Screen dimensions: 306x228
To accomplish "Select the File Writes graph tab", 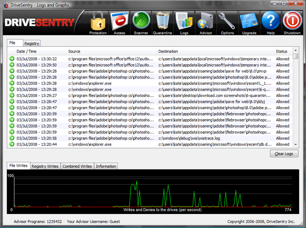I will coord(18,166).
